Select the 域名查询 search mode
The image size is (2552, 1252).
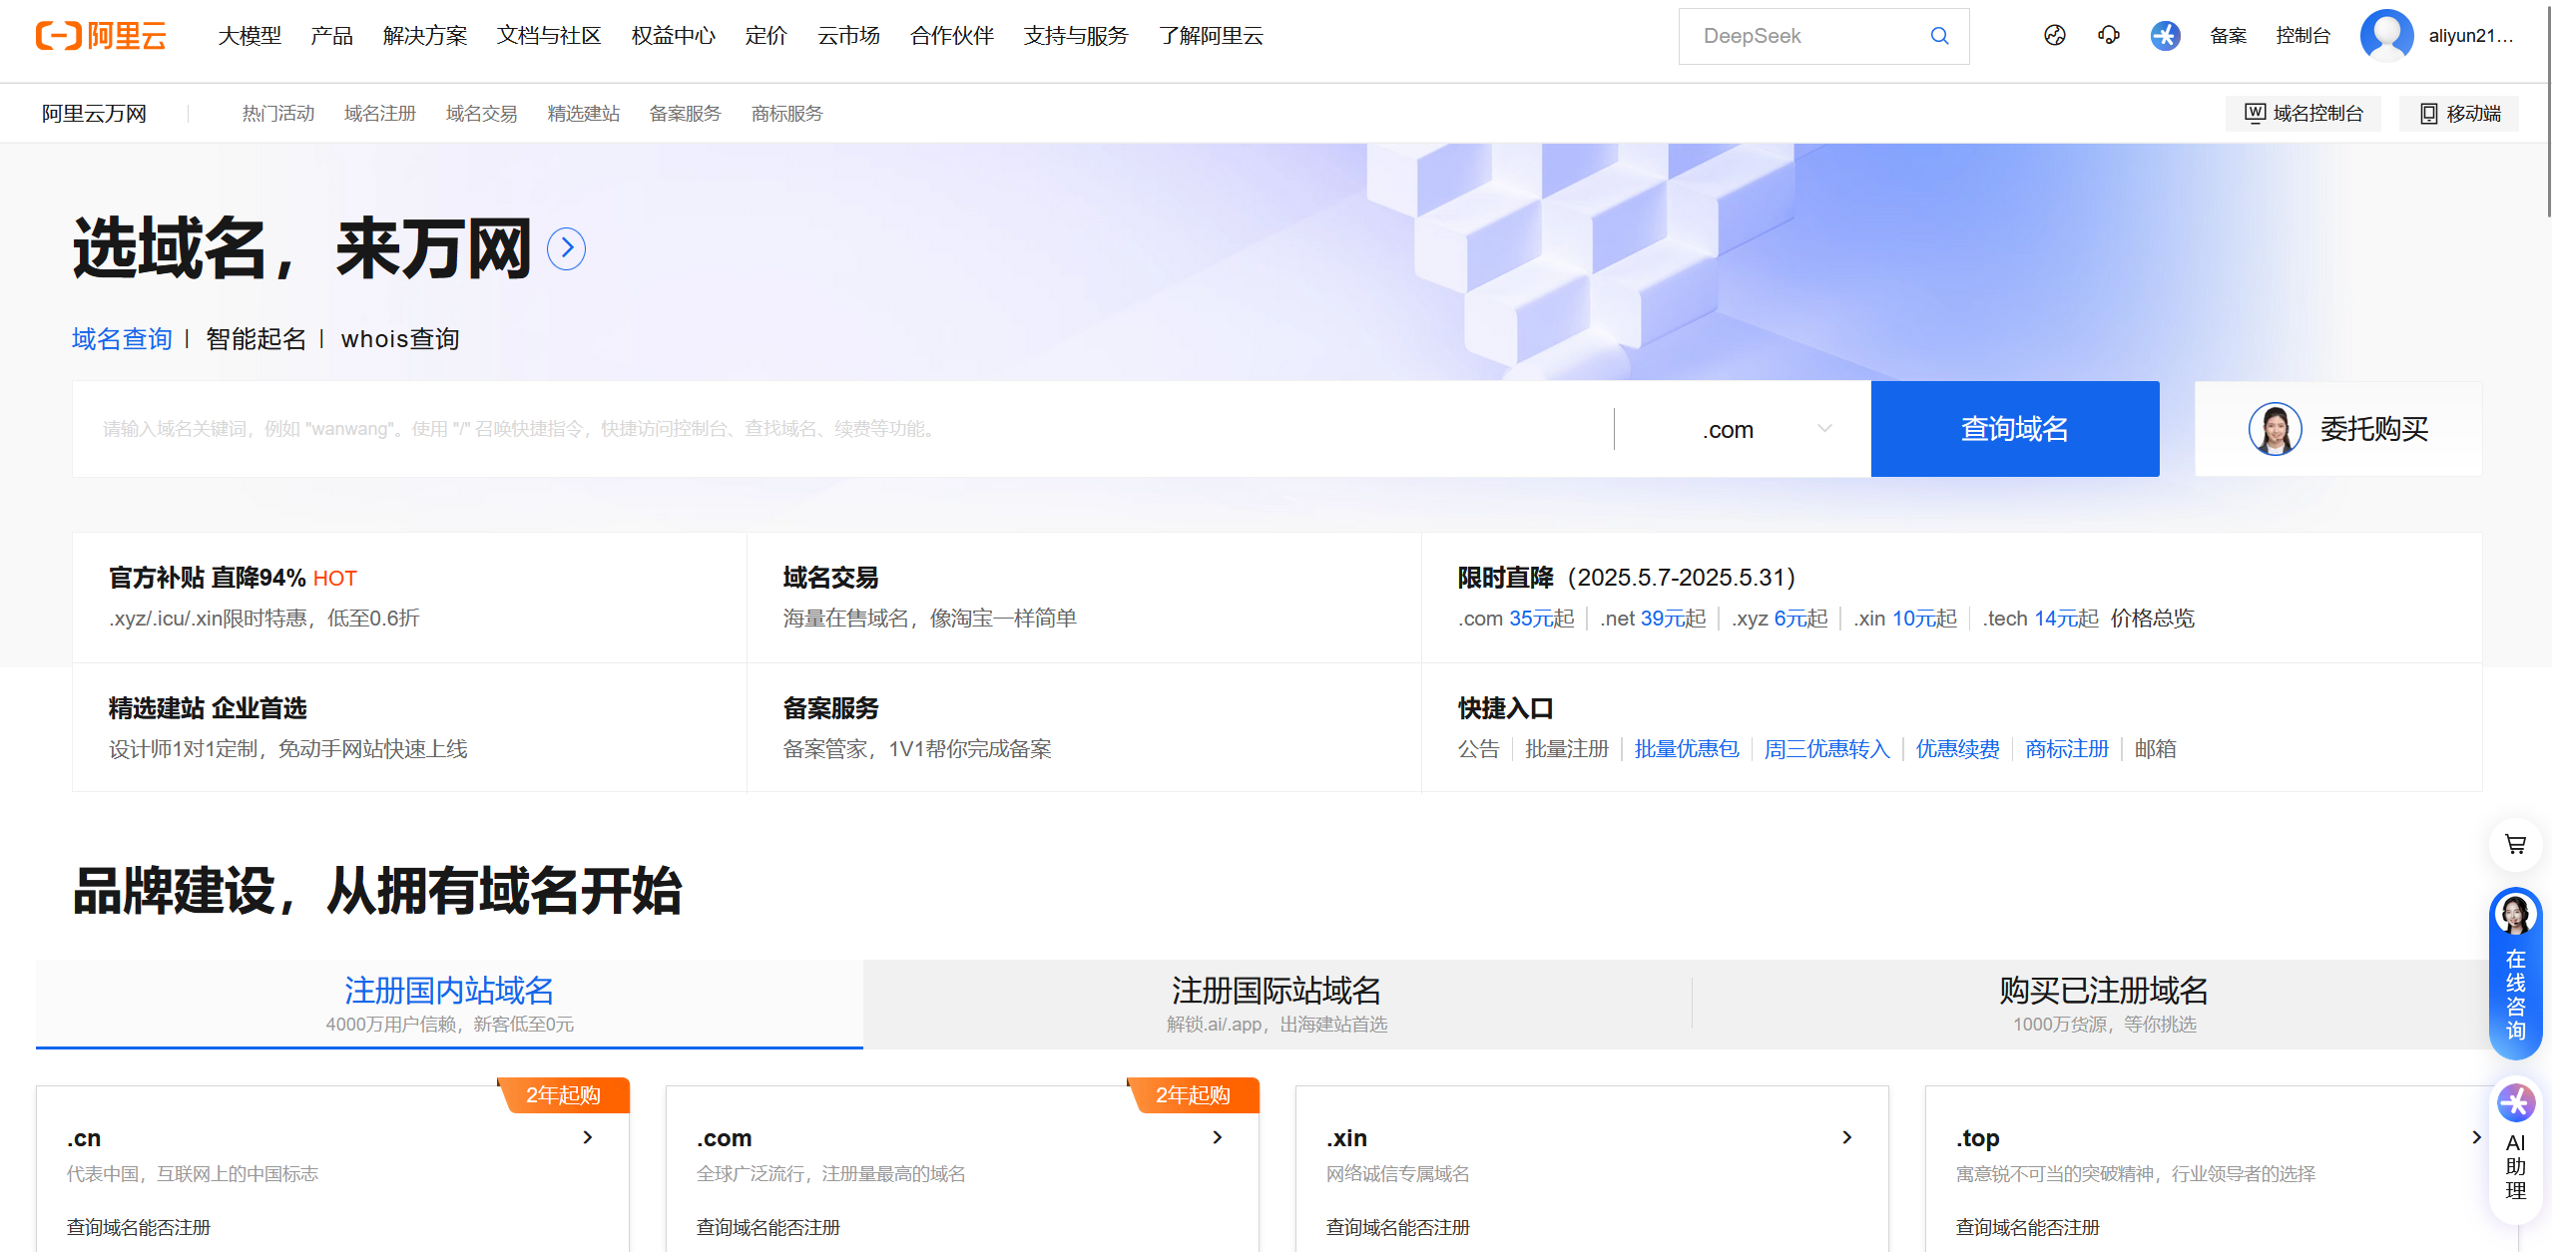[122, 339]
